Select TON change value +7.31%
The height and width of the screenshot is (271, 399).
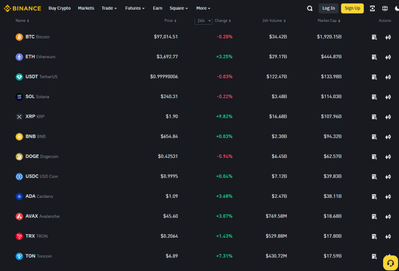[224, 256]
